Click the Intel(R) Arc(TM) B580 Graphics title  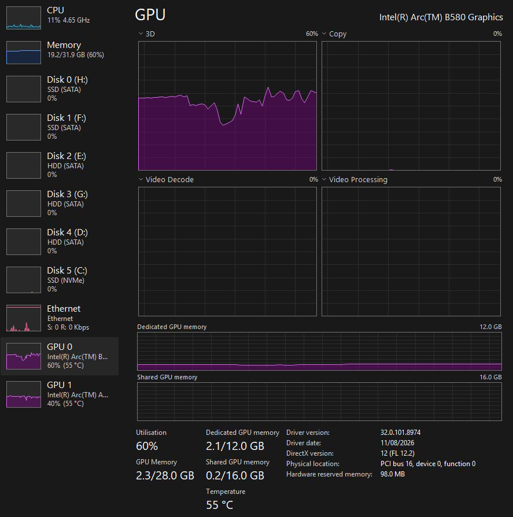click(441, 17)
